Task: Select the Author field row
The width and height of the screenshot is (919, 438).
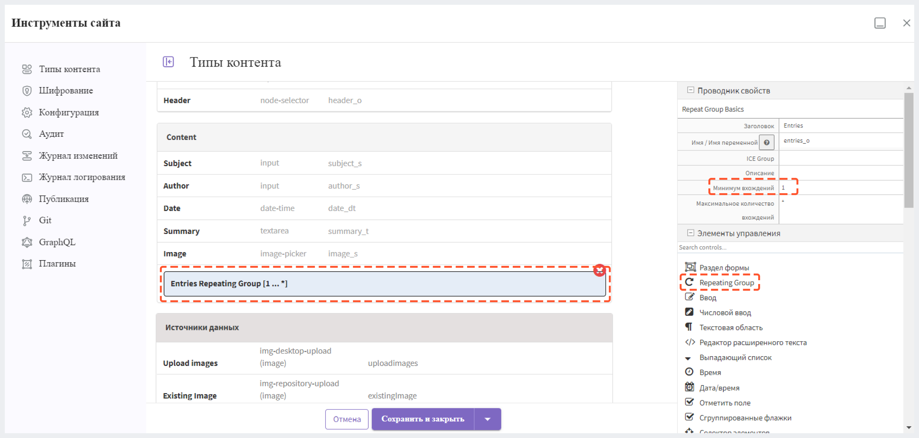Action: tap(384, 186)
